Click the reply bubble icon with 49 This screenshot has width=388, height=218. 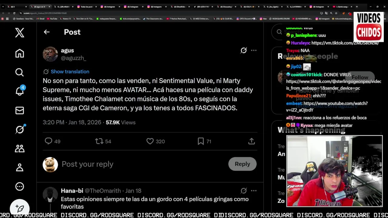[x=52, y=141]
